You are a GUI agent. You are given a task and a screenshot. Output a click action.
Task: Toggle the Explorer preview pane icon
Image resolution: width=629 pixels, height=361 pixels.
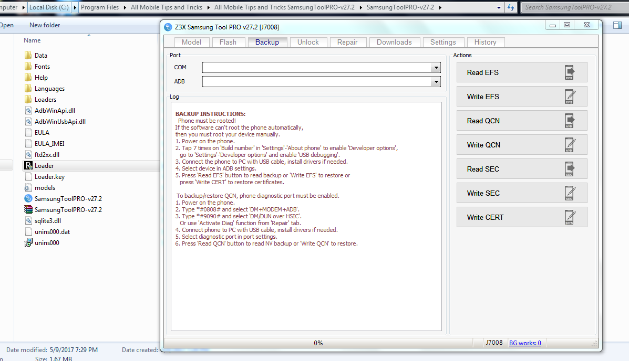click(x=617, y=25)
